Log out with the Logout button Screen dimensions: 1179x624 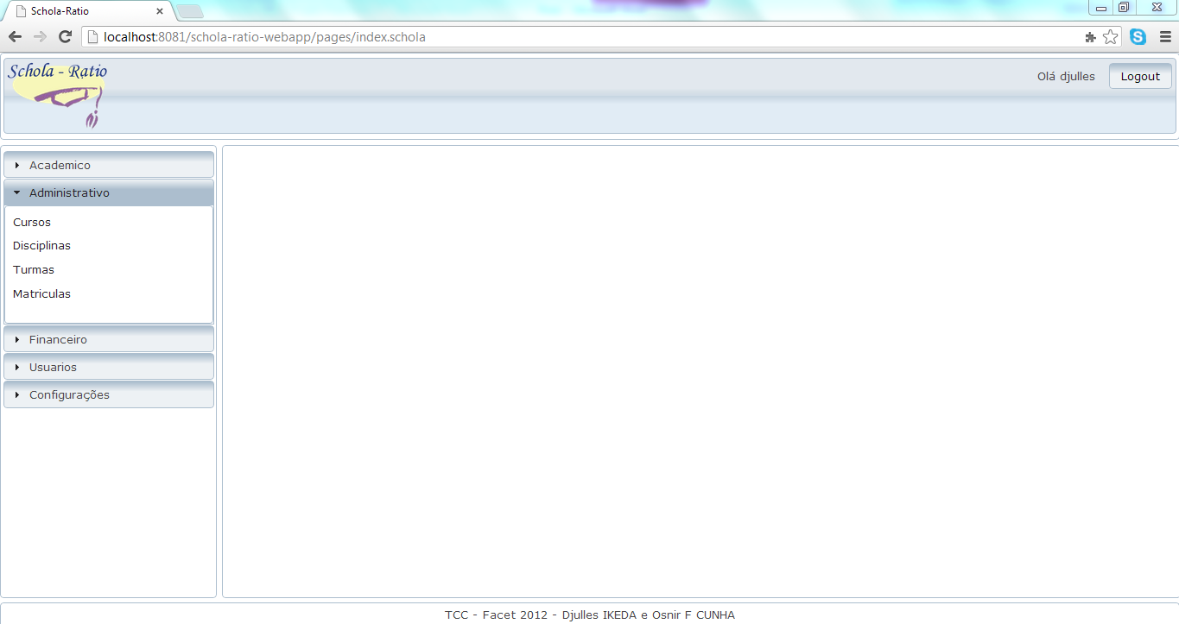[1140, 76]
